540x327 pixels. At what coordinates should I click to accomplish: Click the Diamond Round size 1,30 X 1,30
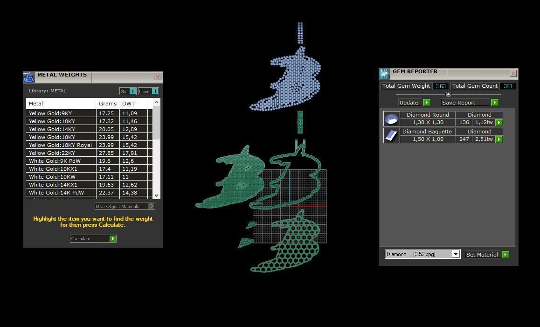click(x=428, y=122)
